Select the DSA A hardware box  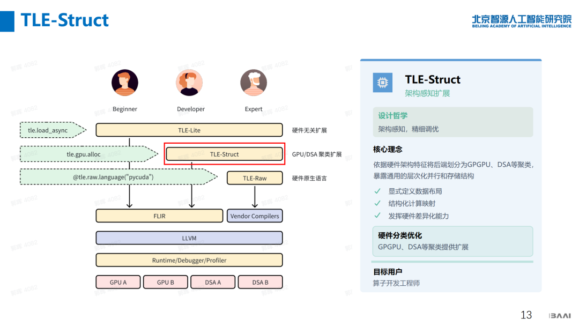(x=213, y=282)
